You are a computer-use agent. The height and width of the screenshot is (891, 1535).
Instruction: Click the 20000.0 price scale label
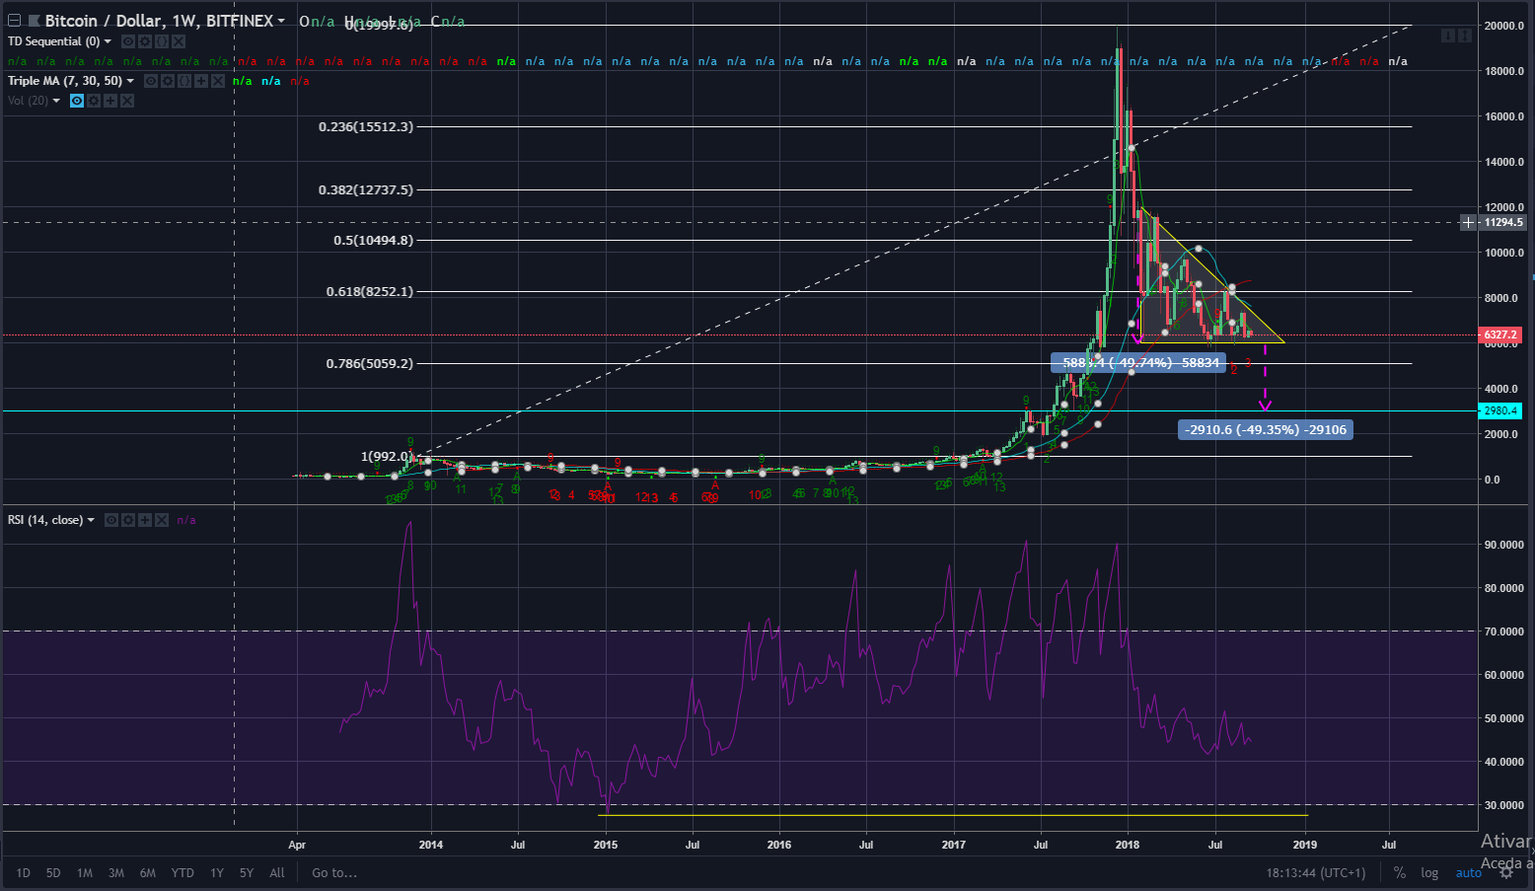click(x=1505, y=26)
